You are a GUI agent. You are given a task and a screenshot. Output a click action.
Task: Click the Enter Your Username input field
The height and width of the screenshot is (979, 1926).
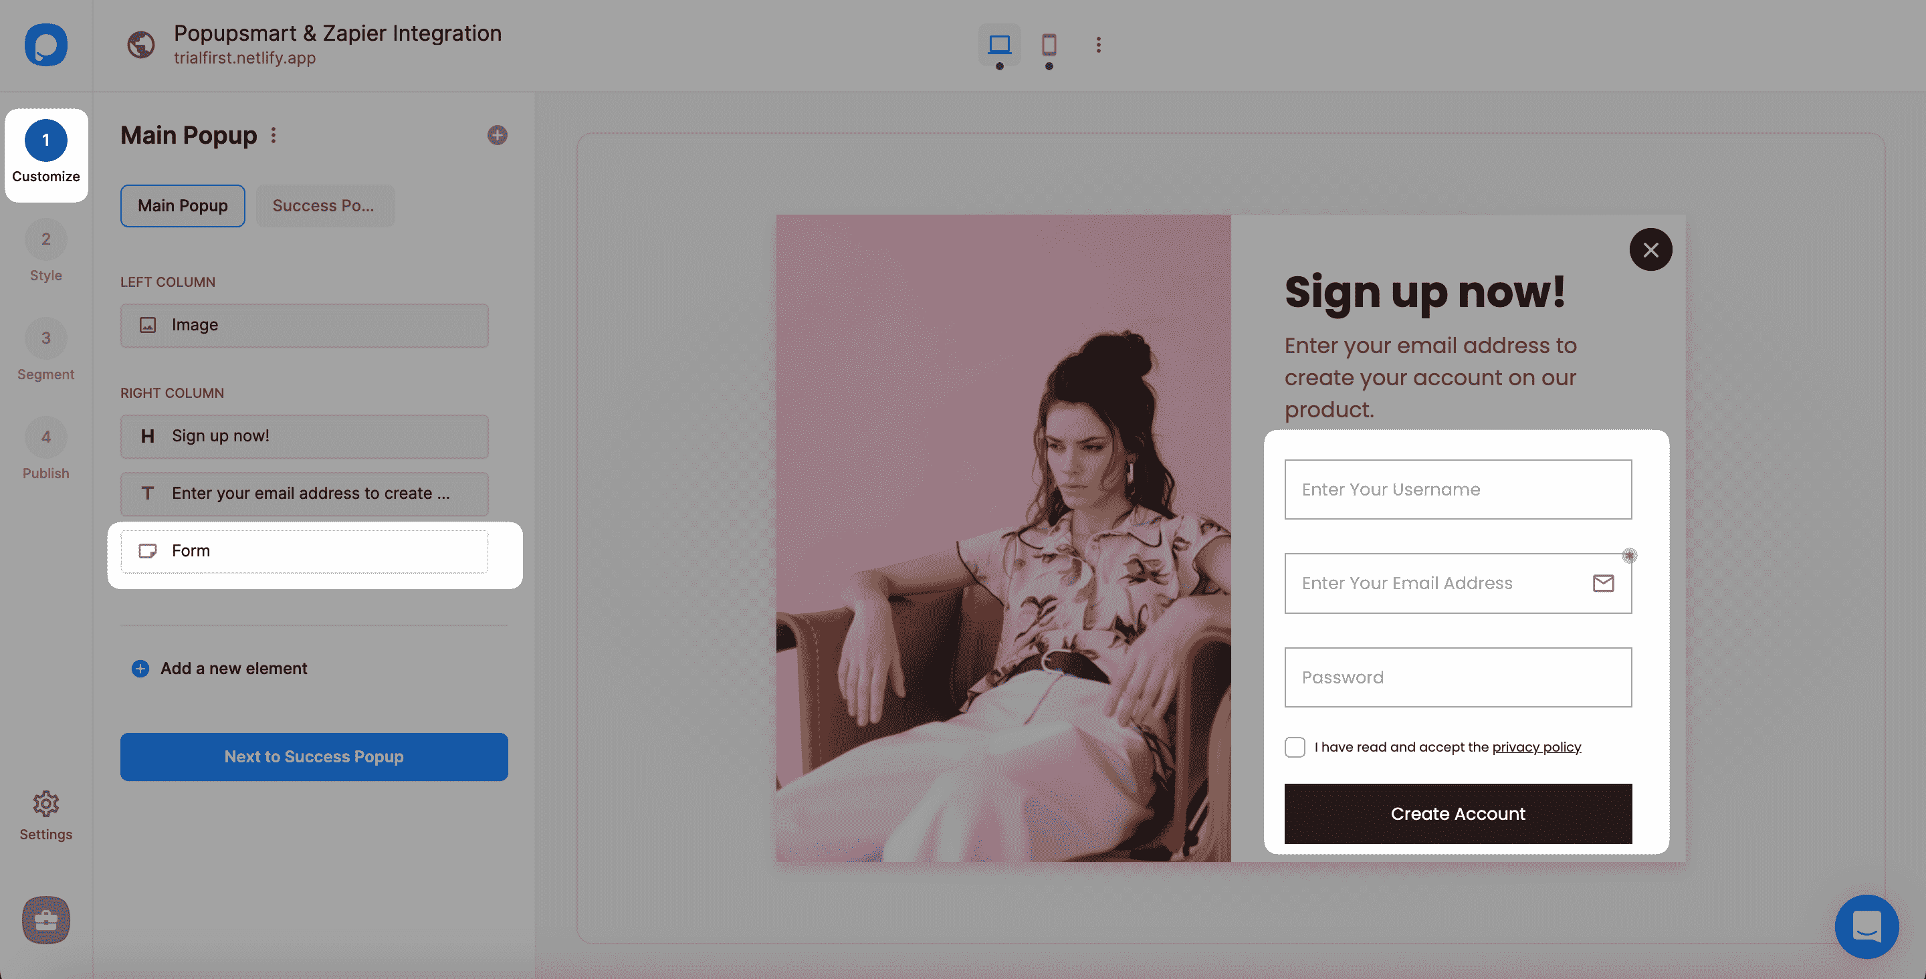[1458, 488]
